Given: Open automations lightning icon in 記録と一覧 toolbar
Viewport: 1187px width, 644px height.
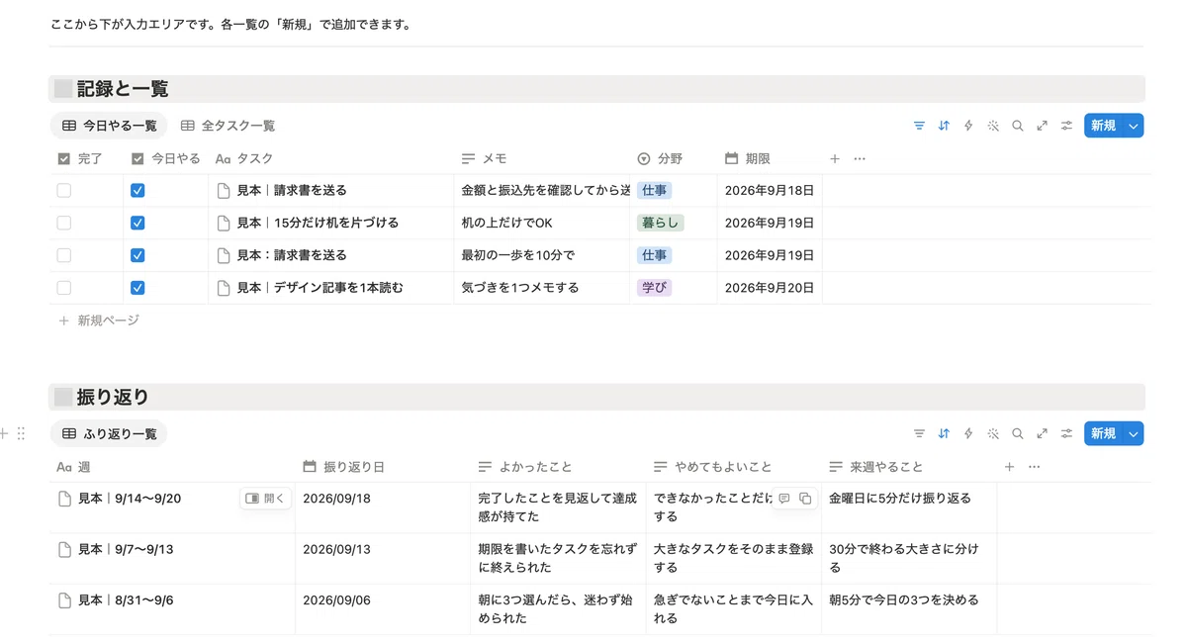Looking at the screenshot, I should [968, 126].
